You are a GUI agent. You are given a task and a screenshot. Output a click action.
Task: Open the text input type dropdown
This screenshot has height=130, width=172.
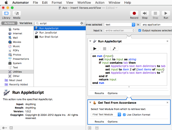(x=120, y=25)
